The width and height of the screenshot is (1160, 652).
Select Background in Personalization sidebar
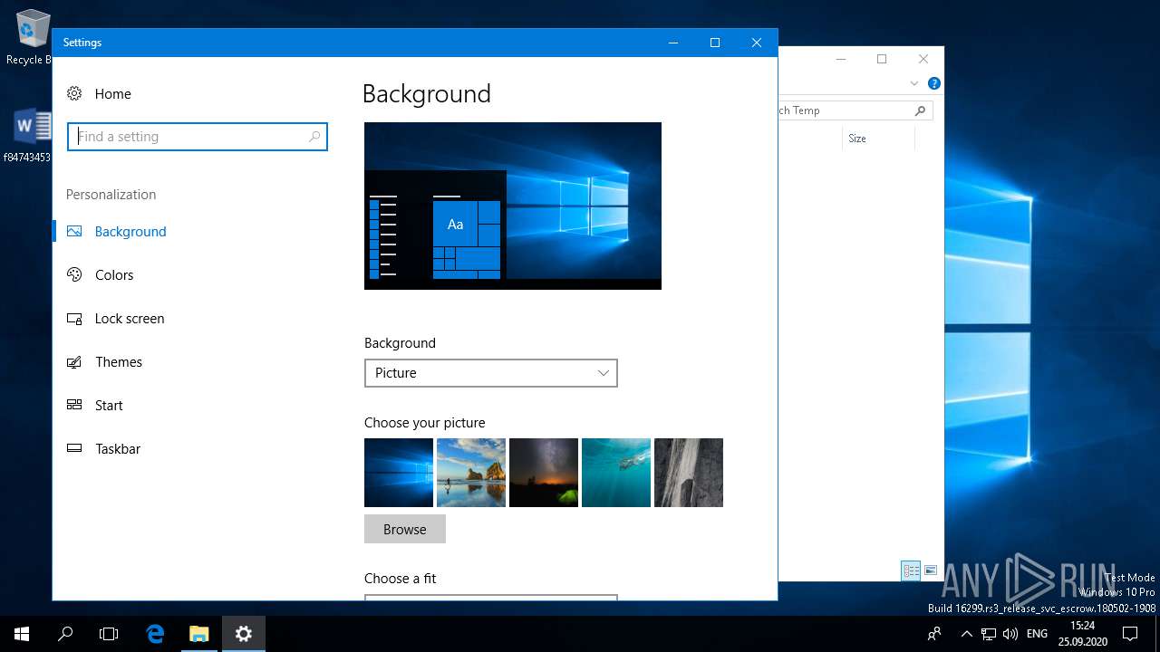click(130, 231)
